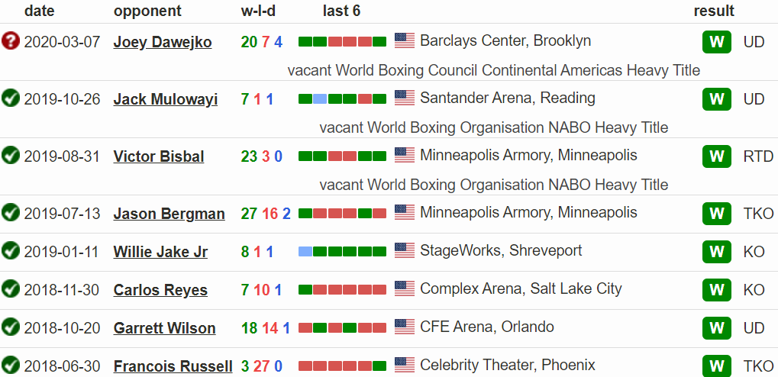Image resolution: width=778 pixels, height=377 pixels.
Task: Click green checkmark icon beside 2019-08-31
Action: [11, 156]
